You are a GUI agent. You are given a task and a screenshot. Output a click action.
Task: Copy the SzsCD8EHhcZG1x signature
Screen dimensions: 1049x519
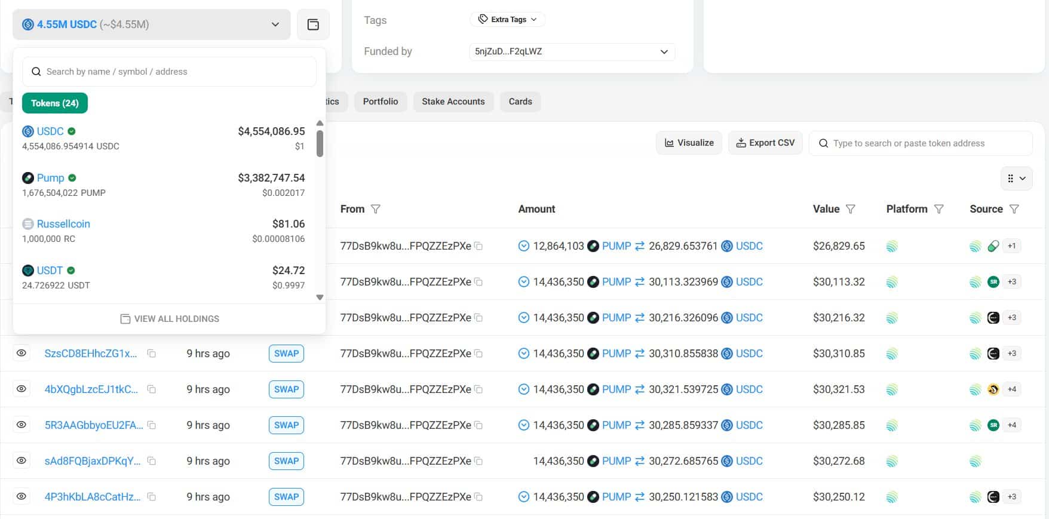[x=152, y=354]
